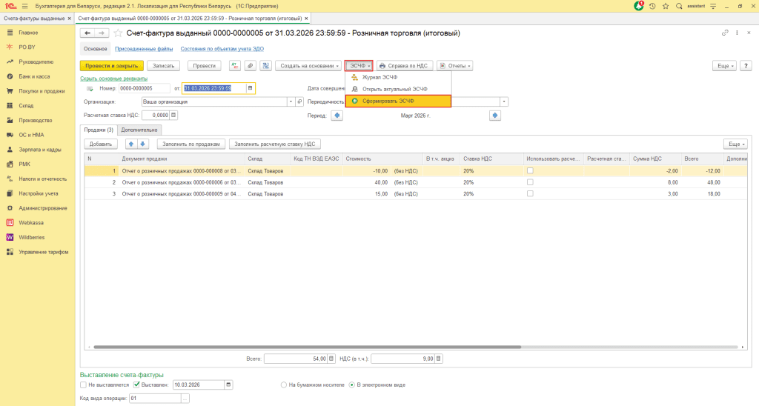Viewport: 759px width, 406px height.
Task: Open 'Еще' dropdown above sales table
Action: click(735, 144)
